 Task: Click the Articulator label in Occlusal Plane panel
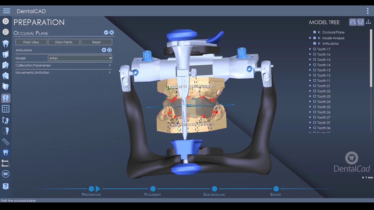click(24, 50)
